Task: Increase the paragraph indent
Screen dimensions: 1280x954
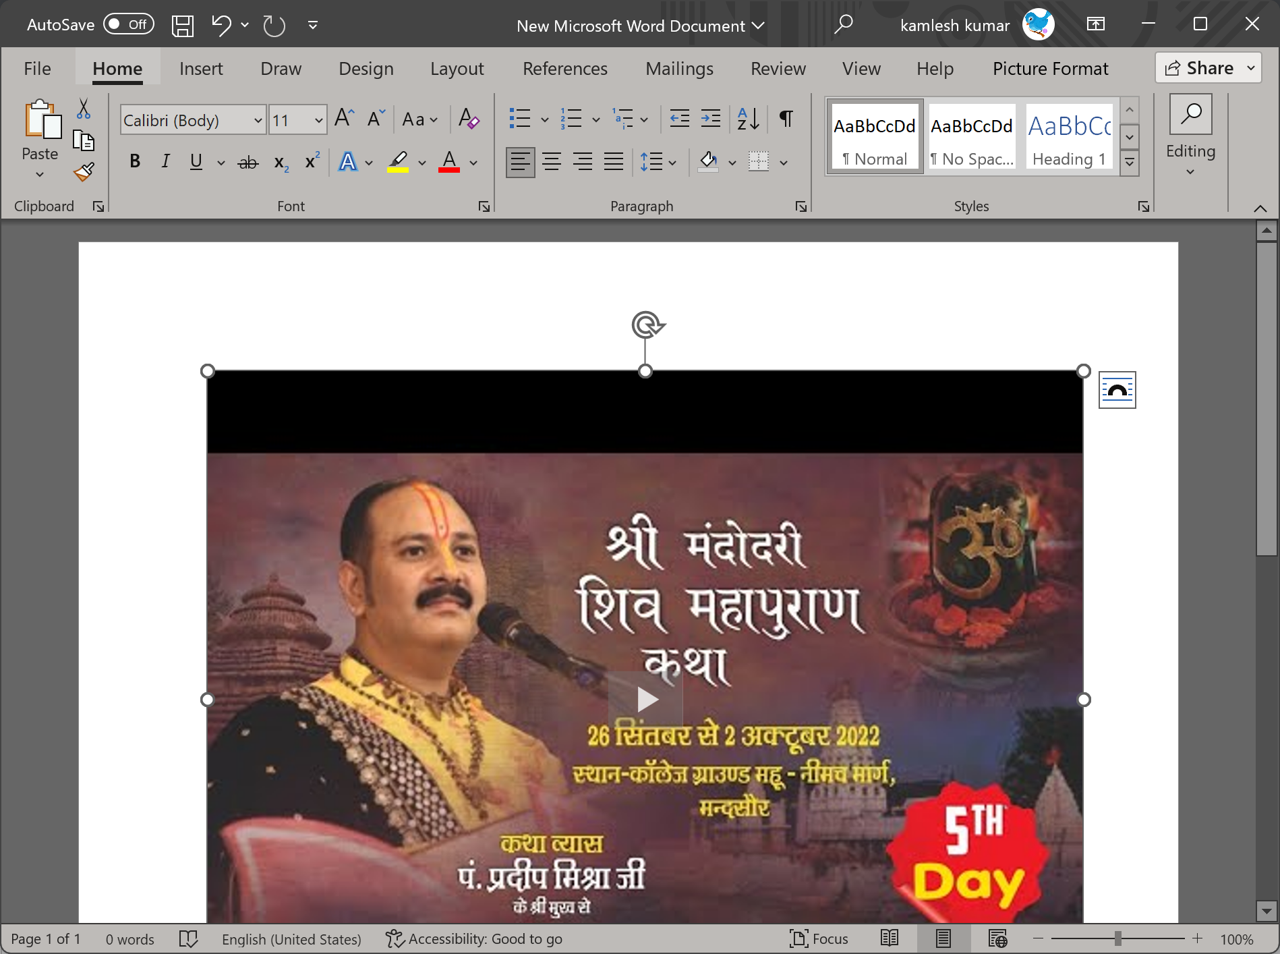Action: pyautogui.click(x=710, y=119)
